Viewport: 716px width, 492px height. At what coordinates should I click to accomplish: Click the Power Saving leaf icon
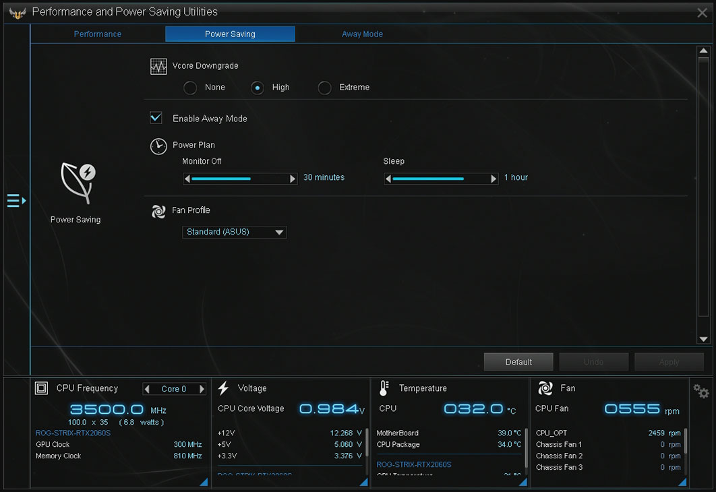click(78, 183)
